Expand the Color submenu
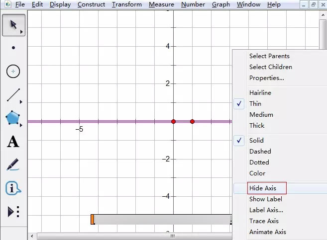327x240 pixels. tap(257, 173)
